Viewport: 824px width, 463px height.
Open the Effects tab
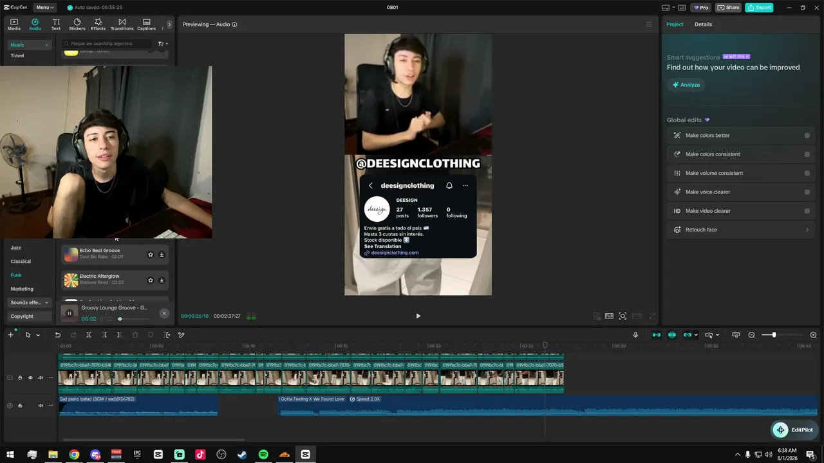(98, 24)
